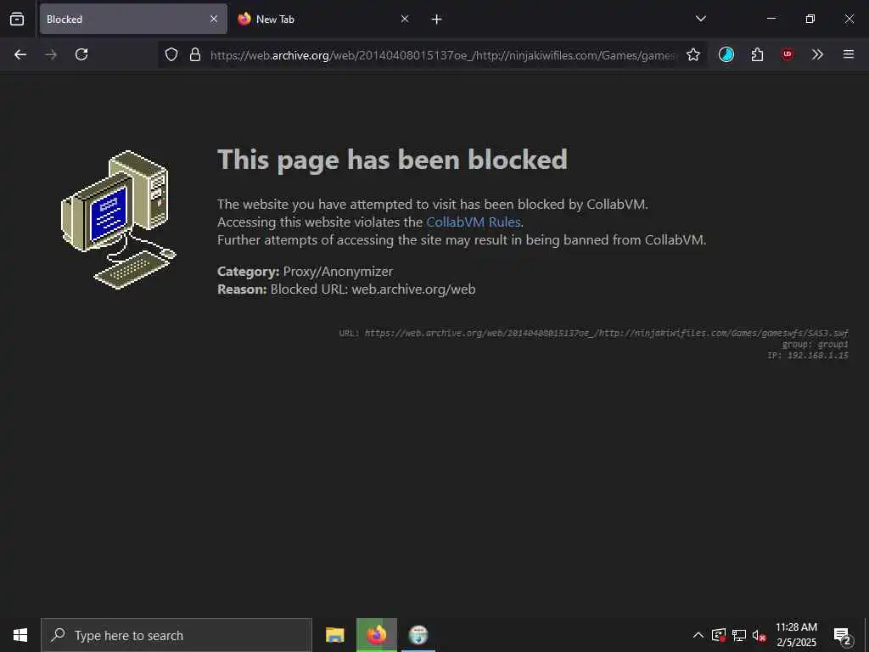Open the notification center icon
This screenshot has width=869, height=652.
click(843, 635)
